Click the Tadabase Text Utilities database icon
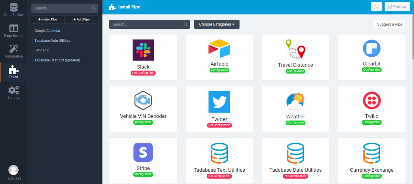This screenshot has height=184, width=414. (219, 153)
